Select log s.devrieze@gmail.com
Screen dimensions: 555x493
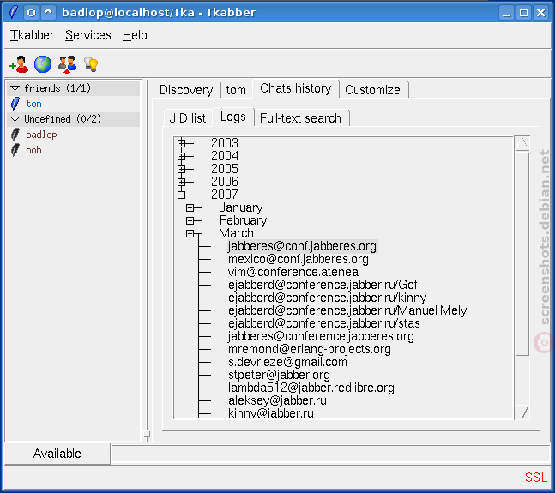(x=287, y=362)
